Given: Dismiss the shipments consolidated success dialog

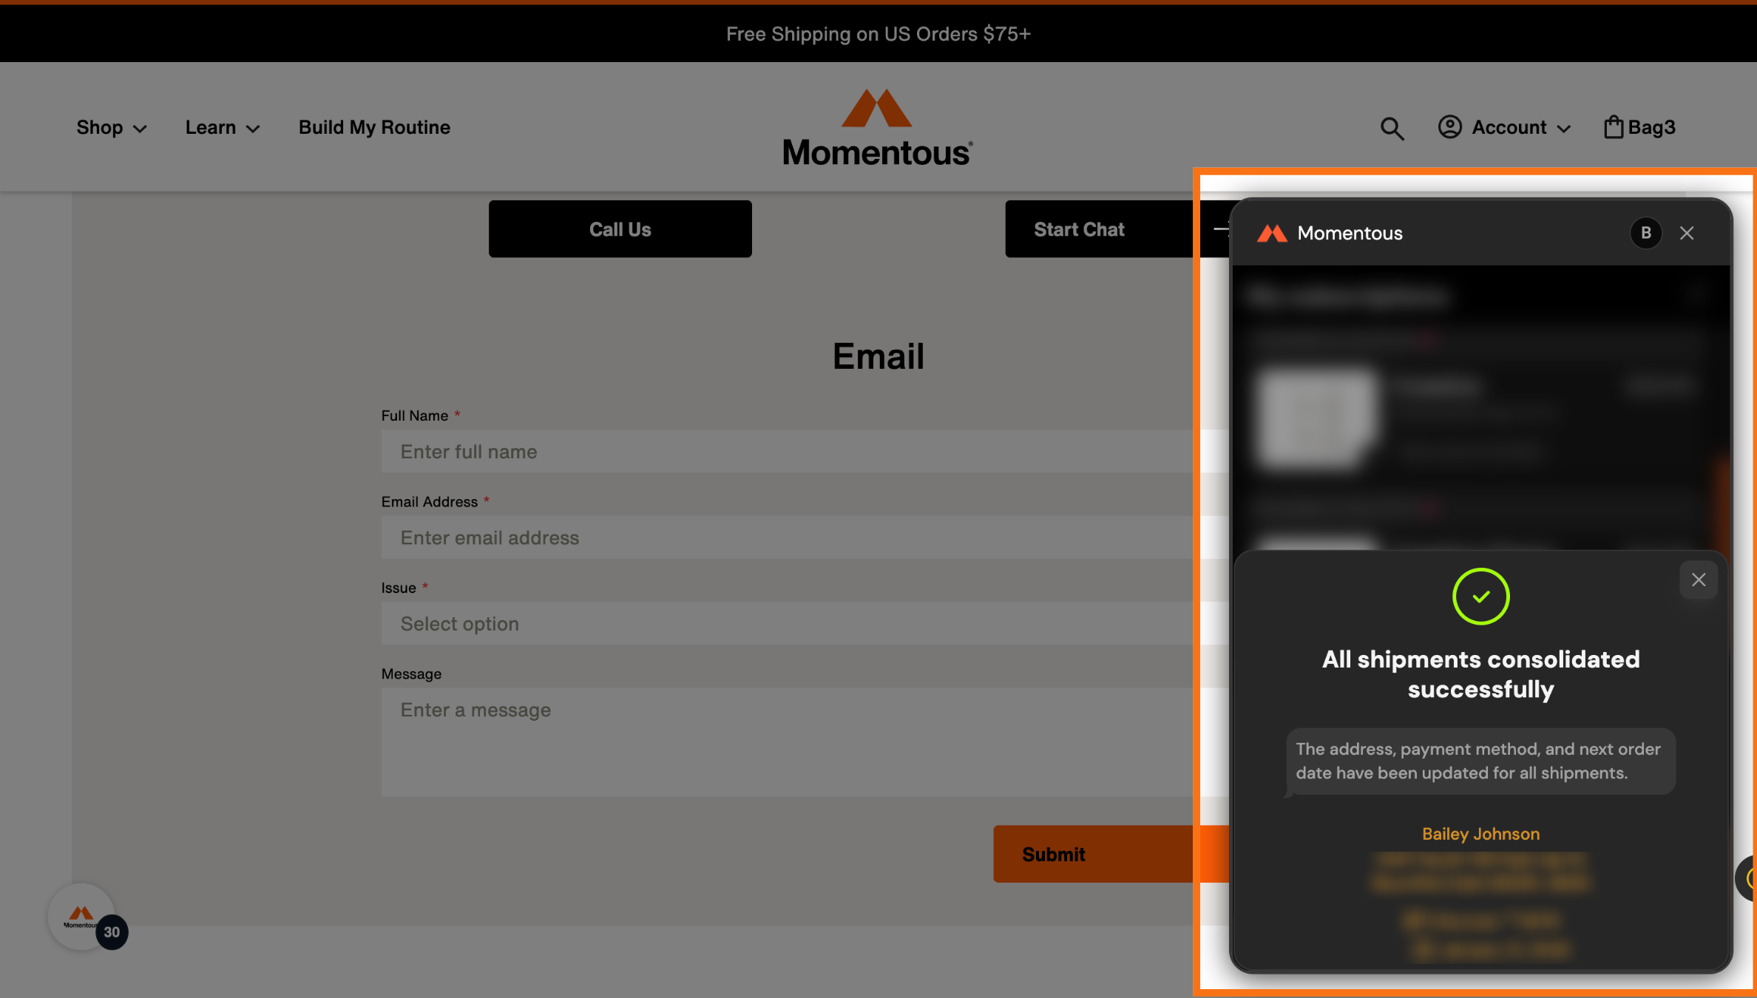Looking at the screenshot, I should (1698, 580).
